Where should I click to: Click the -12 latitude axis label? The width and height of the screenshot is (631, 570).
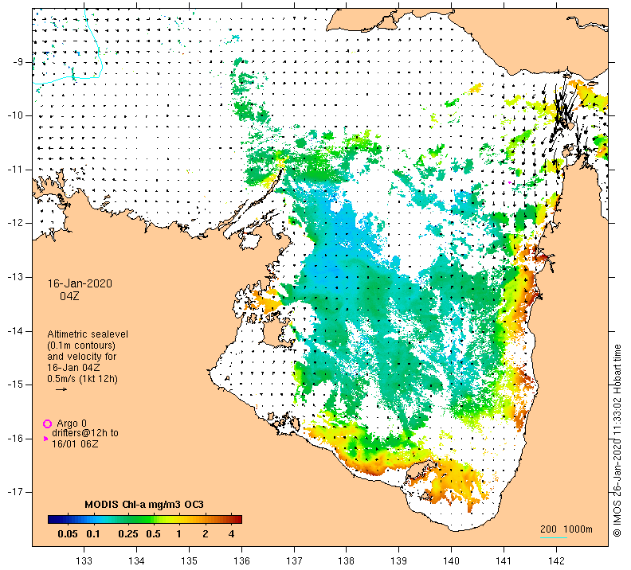(x=15, y=223)
